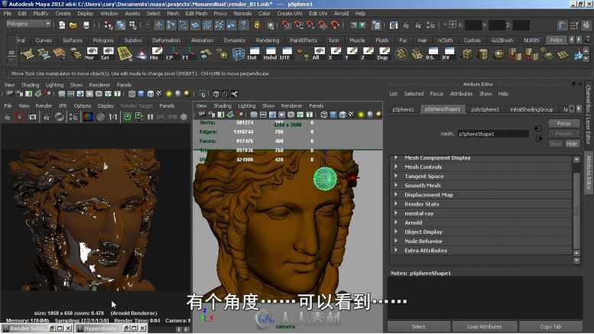Image resolution: width=594 pixels, height=334 pixels.
Task: Click the Dup shelf button
Action: coord(383,54)
